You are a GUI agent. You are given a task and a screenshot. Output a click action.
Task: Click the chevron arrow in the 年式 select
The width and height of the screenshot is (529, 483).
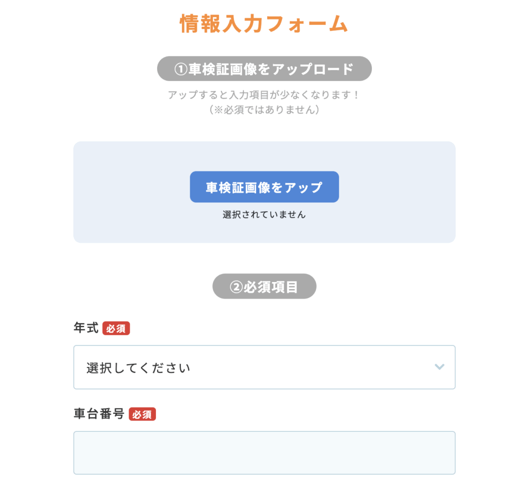(x=440, y=367)
